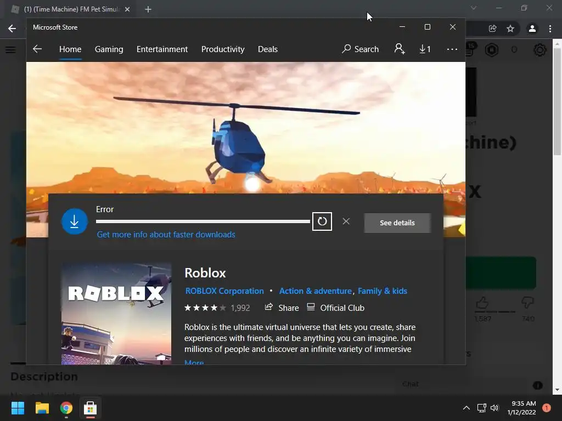Click the Roblox cover thumbnail
This screenshot has width=562, height=421.
(x=116, y=314)
